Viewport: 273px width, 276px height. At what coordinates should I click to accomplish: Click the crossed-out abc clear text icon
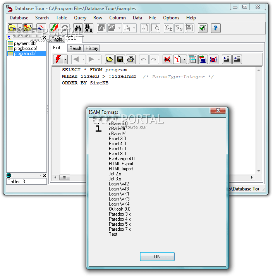coord(167,59)
